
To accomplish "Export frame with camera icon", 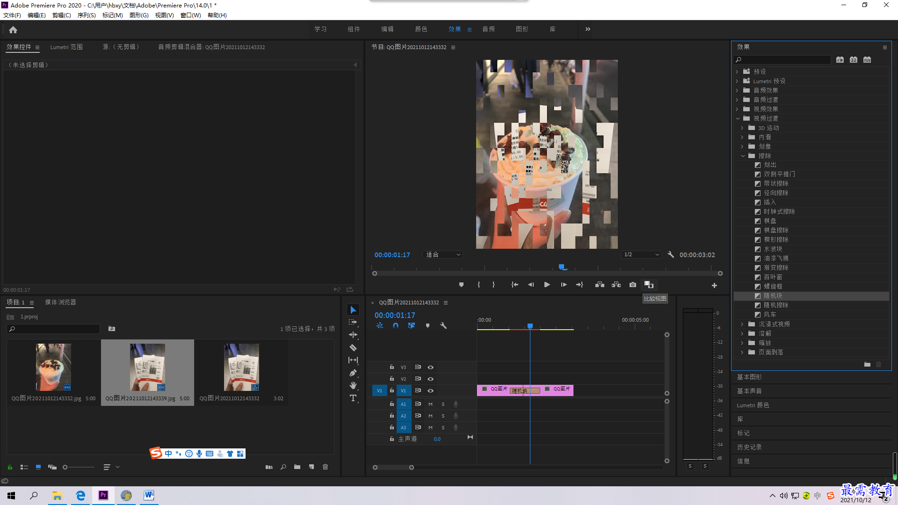I will 633,285.
